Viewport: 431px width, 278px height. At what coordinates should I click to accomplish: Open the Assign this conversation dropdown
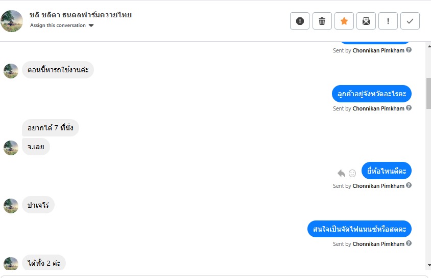[x=62, y=25]
